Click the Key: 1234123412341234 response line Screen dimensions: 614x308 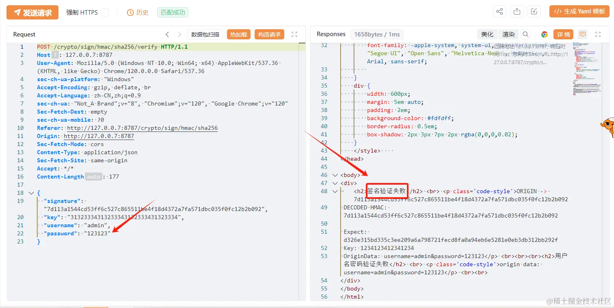tap(379, 248)
